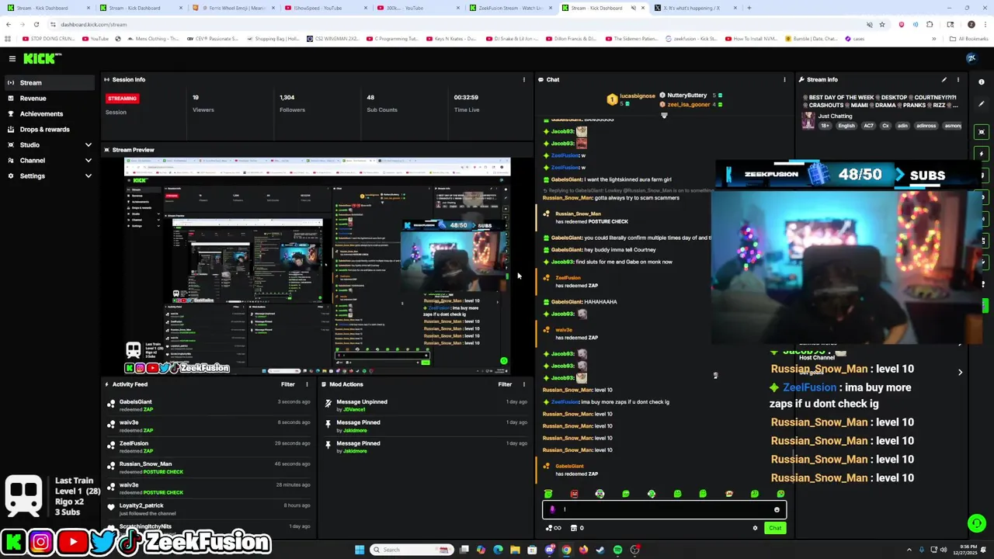This screenshot has width=994, height=559.
Task: Open Session Info panel options menu
Action: (523, 79)
